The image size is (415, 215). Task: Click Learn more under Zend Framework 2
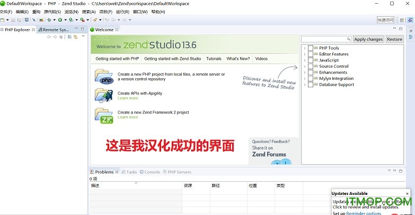coord(128,117)
